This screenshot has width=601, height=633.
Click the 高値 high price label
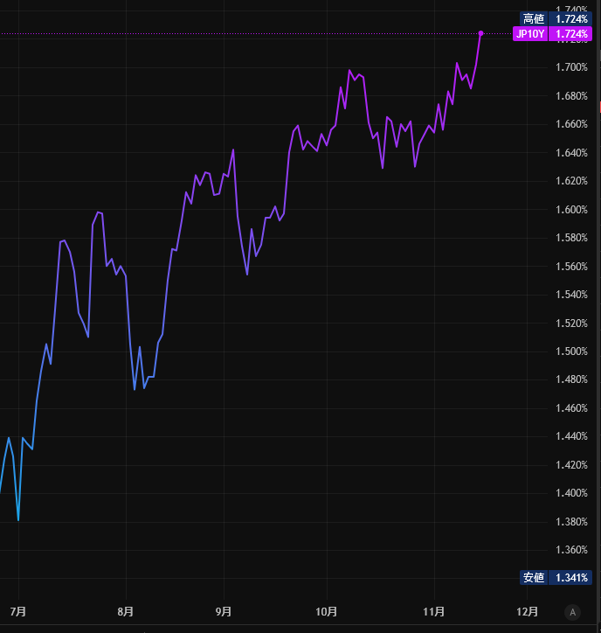(532, 18)
